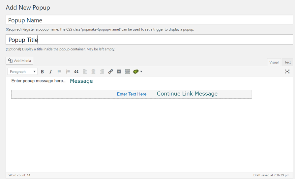The width and height of the screenshot is (295, 179).
Task: Toggle bold formatting in the editor toolbar
Action: point(42,72)
